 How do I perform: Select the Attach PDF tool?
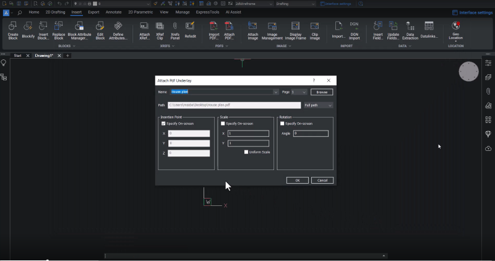tap(229, 30)
